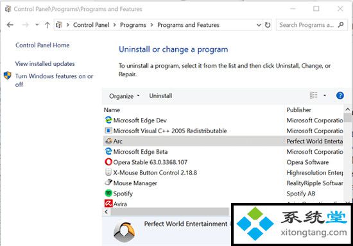Click the RealityRipple Softwar publisher cell
Screen dimensions: 353x246
tap(314, 183)
